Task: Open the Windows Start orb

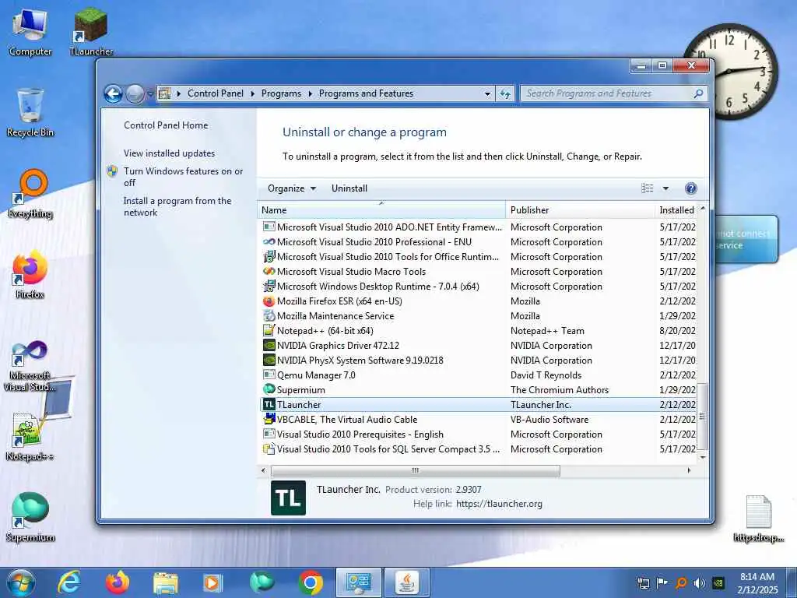Action: point(21,582)
